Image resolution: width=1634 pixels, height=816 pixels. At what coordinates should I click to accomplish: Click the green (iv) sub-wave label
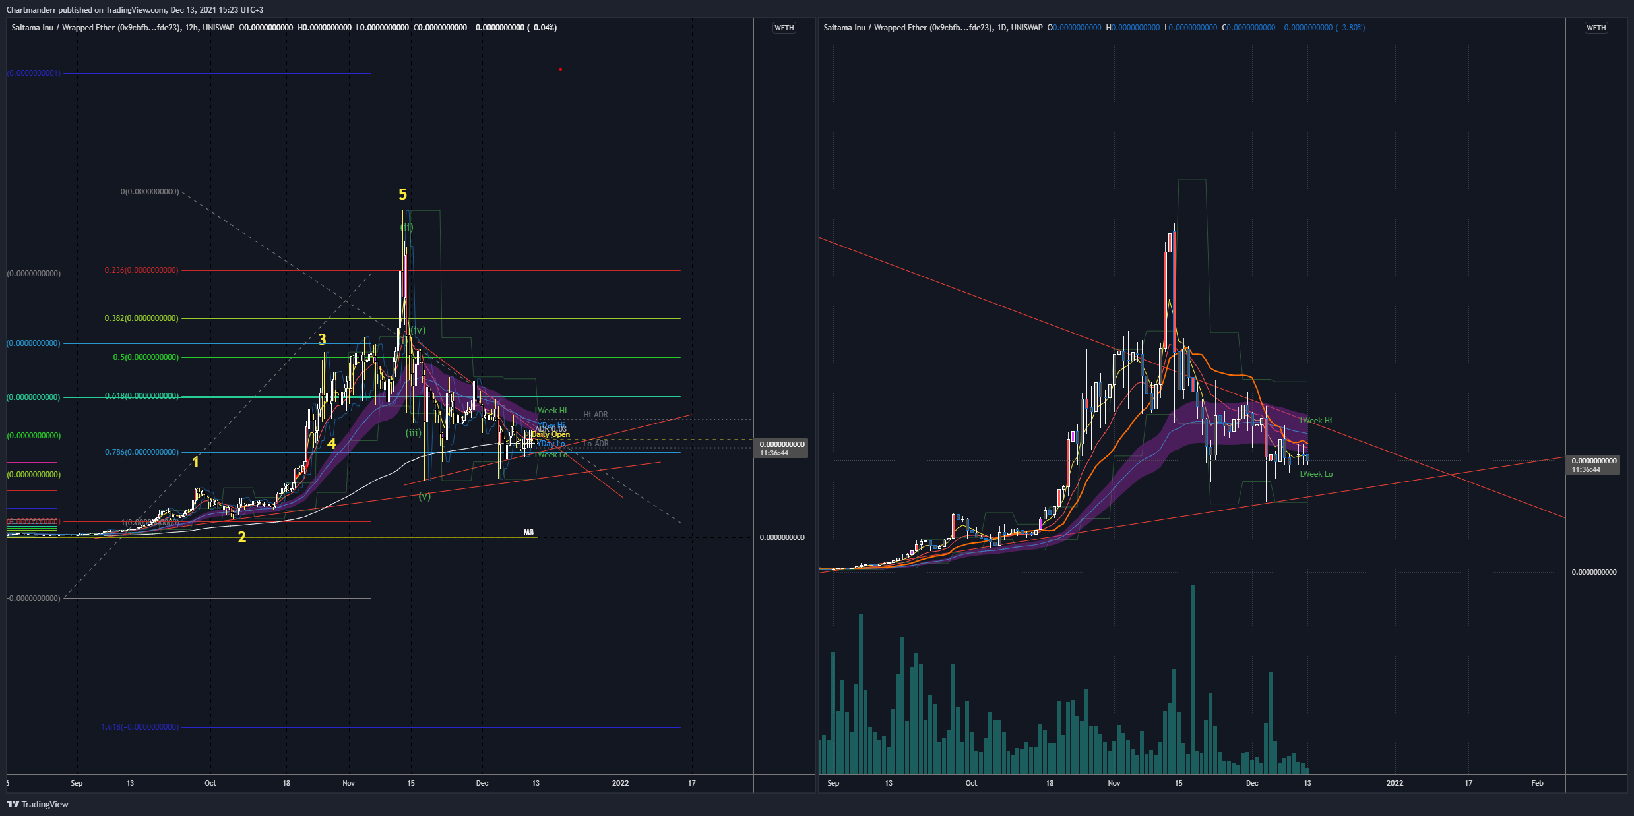click(418, 330)
